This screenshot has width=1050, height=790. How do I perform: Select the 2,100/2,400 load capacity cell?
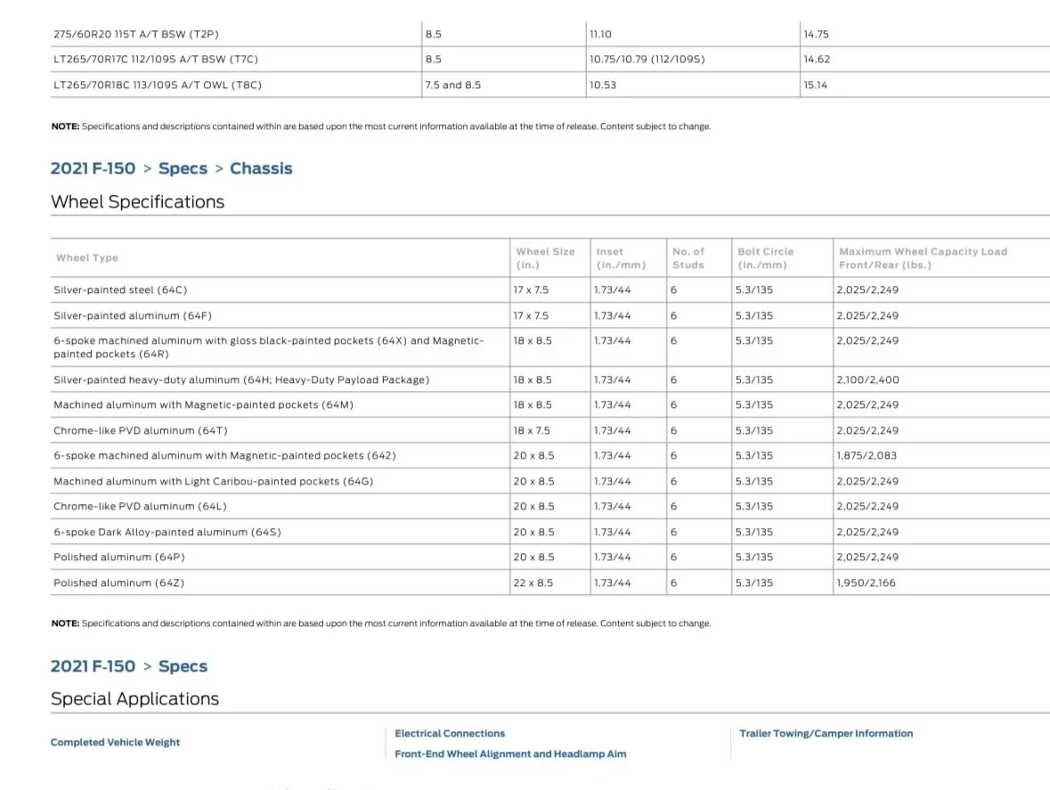(867, 379)
